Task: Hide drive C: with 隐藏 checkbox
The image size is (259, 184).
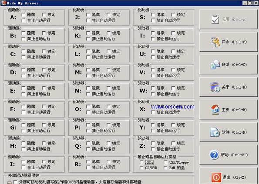Action: coord(24,51)
